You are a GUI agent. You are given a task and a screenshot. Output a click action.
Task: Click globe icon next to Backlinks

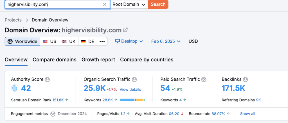point(246,79)
